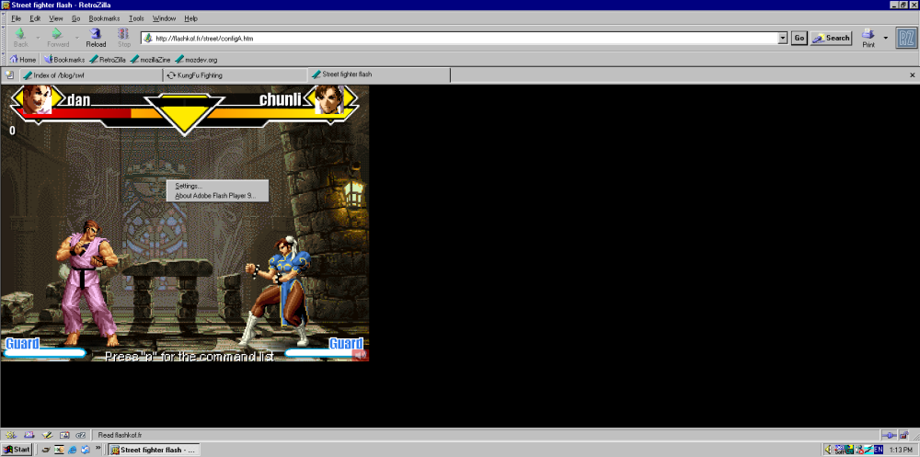Screen dimensions: 920x457
Task: Open the Bookmarks menu in menu bar
Action: (104, 18)
